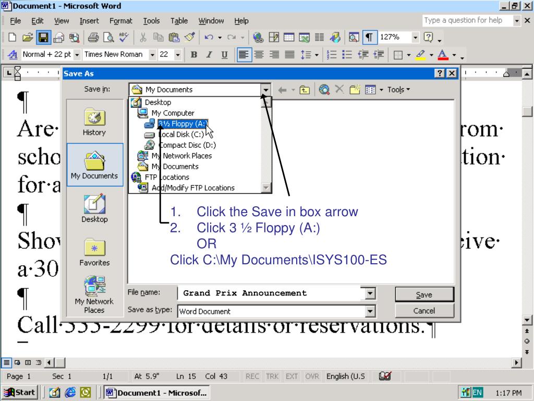Open the Views dropdown arrow in Save As dialog
The width and height of the screenshot is (534, 401).
pyautogui.click(x=381, y=90)
